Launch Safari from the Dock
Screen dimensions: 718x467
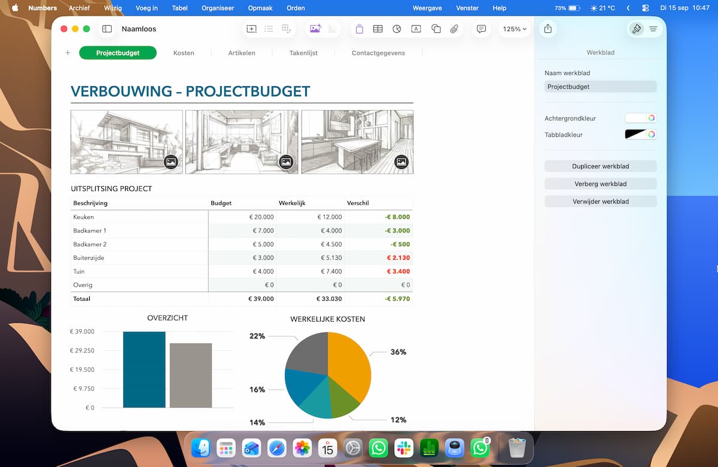276,448
